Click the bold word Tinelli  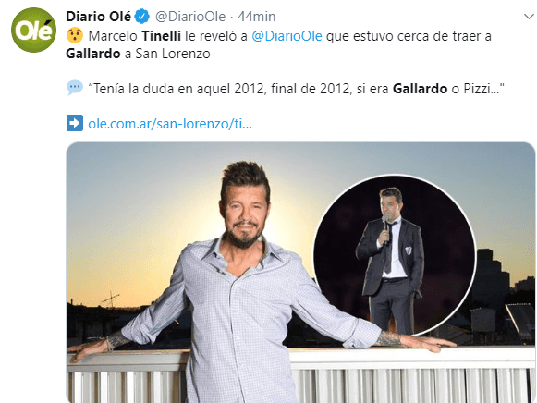pyautogui.click(x=162, y=36)
